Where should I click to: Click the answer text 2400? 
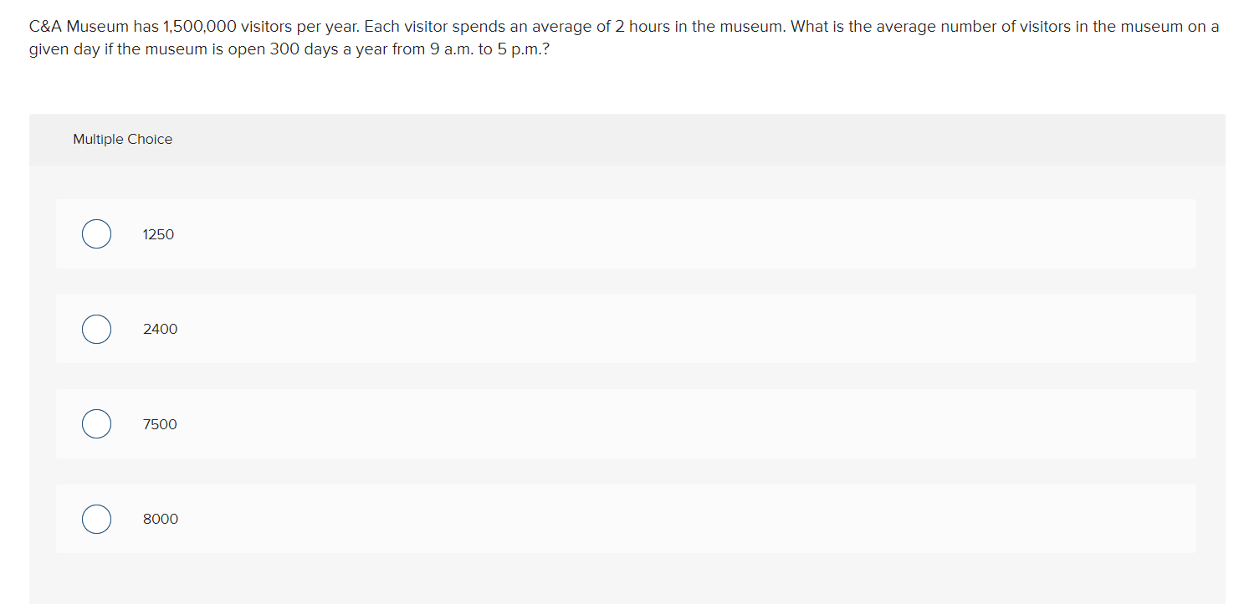pyautogui.click(x=160, y=329)
